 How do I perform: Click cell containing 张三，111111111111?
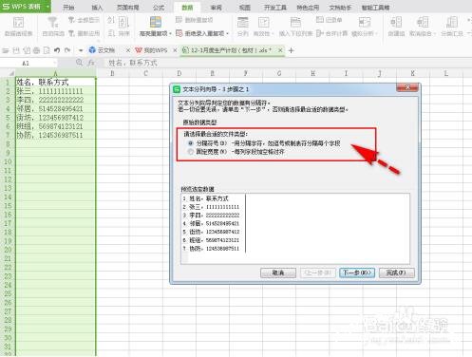(x=56, y=91)
